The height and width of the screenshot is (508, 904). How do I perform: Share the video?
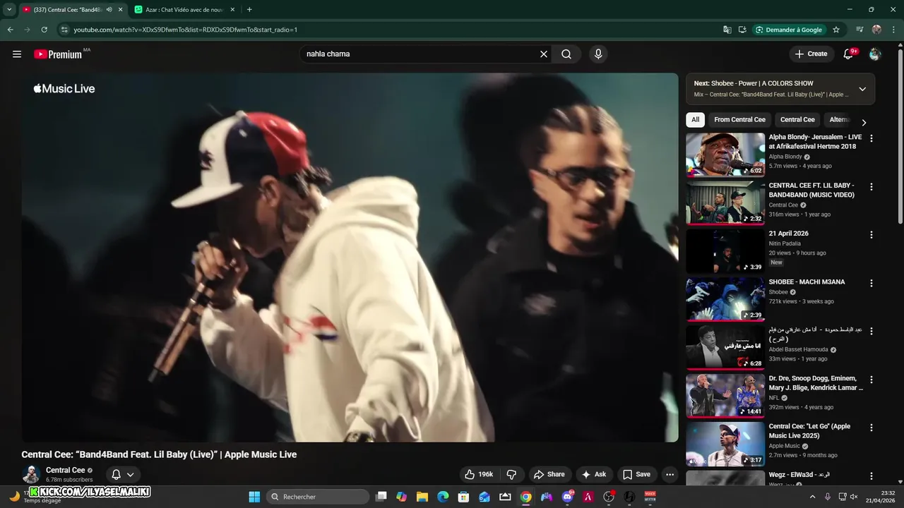pos(549,475)
